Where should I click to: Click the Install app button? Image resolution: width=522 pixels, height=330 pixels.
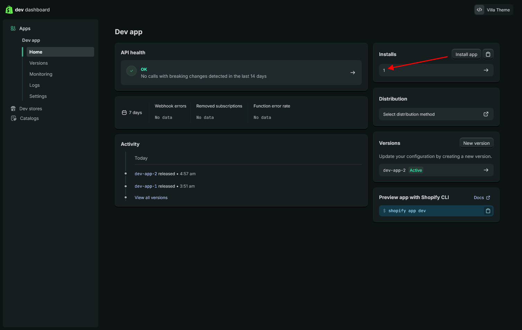(x=466, y=54)
